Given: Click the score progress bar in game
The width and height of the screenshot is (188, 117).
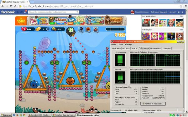Looking at the screenshot, I should click(115, 29).
